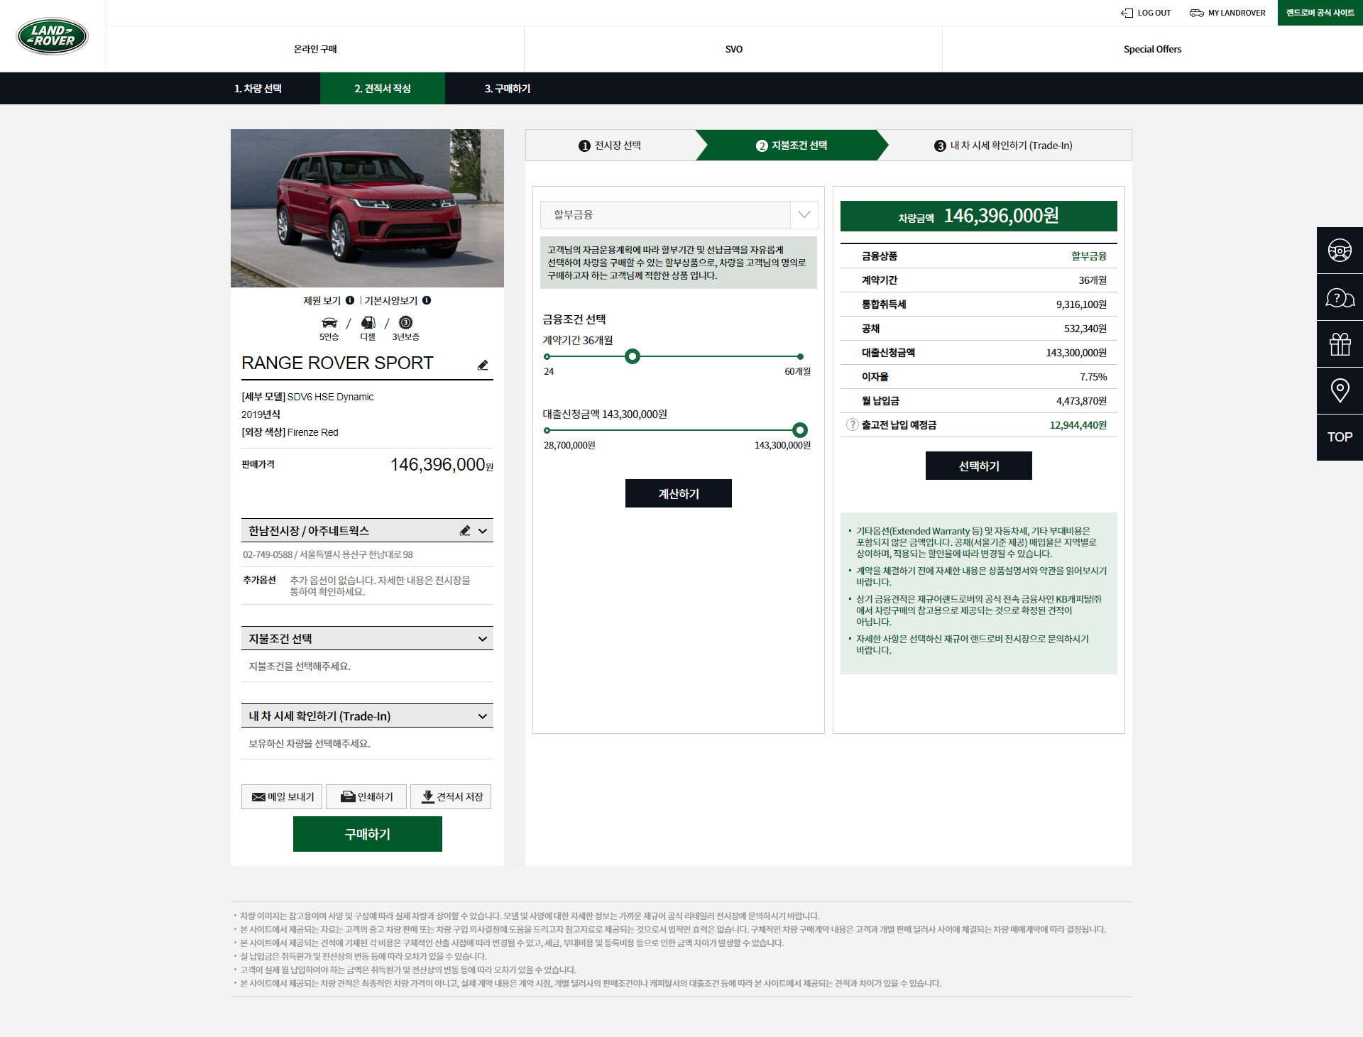Open 랜드로버 공식 사이트 link
Image resolution: width=1363 pixels, height=1037 pixels.
pos(1320,13)
